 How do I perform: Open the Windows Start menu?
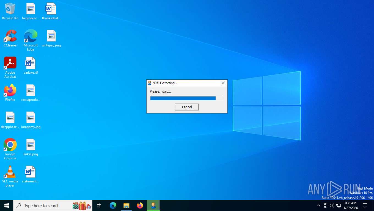[7, 206]
